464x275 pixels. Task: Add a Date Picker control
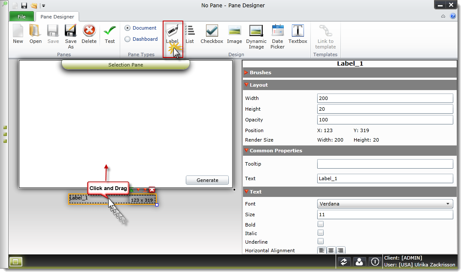click(x=277, y=34)
